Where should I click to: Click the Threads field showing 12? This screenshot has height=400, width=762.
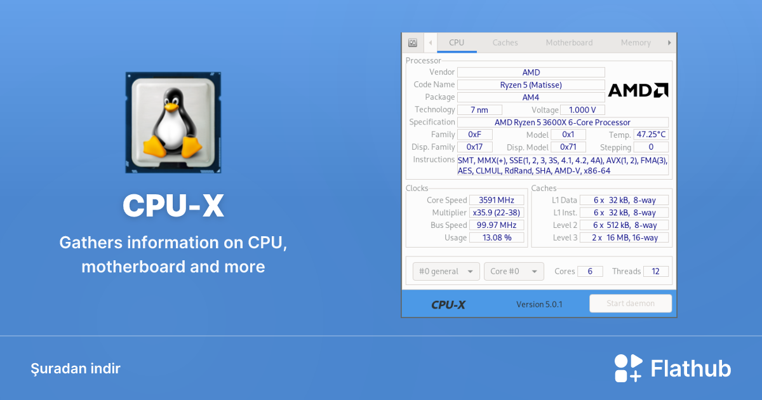655,270
